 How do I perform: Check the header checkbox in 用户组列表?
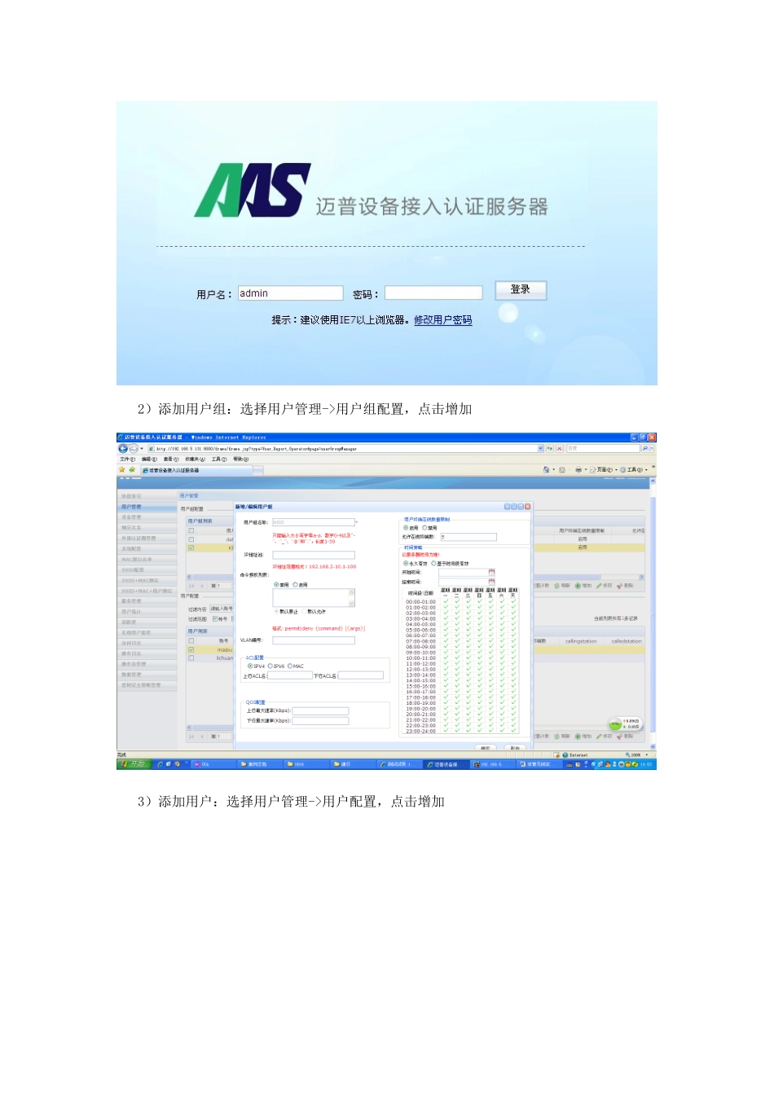pyautogui.click(x=191, y=530)
